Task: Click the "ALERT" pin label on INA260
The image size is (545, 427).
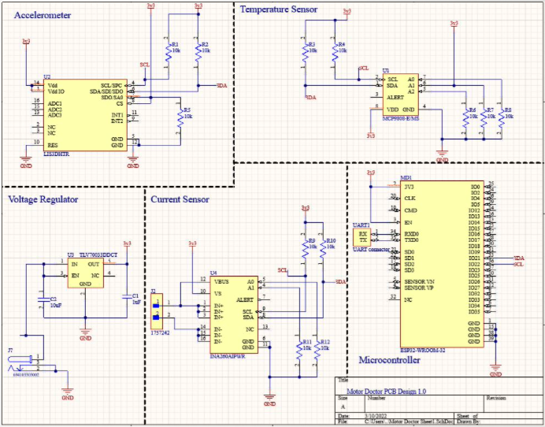Action: click(245, 299)
